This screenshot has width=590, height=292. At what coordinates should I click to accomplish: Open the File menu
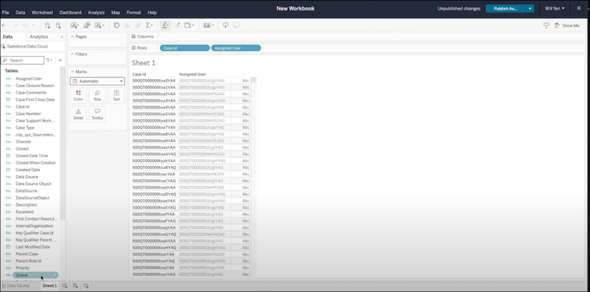click(x=5, y=13)
